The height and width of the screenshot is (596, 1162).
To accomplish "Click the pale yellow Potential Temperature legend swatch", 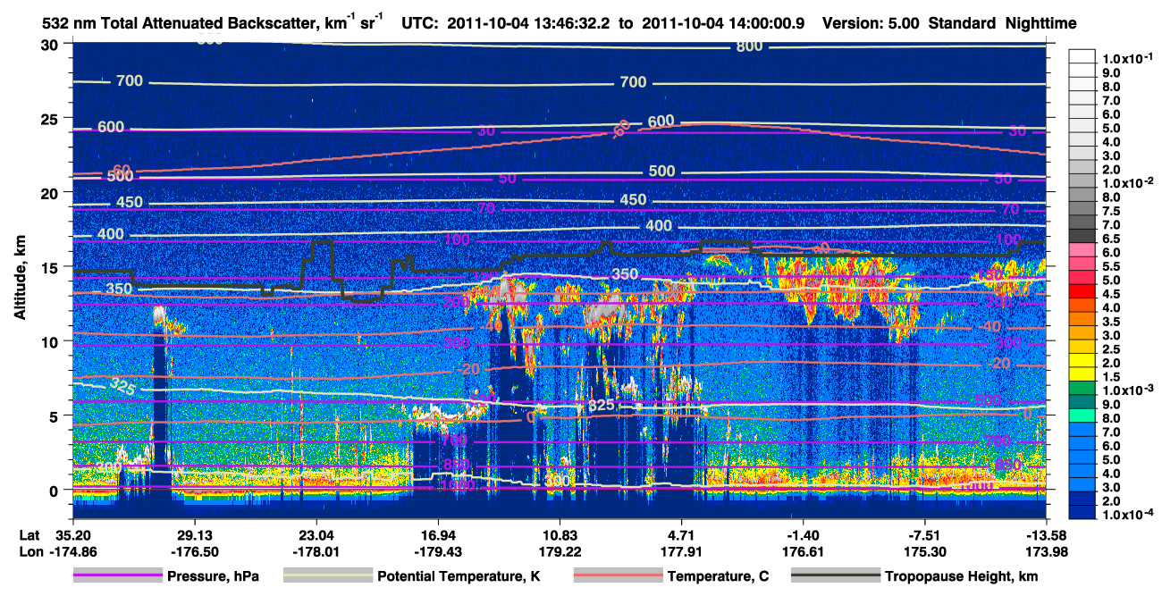I will click(328, 576).
